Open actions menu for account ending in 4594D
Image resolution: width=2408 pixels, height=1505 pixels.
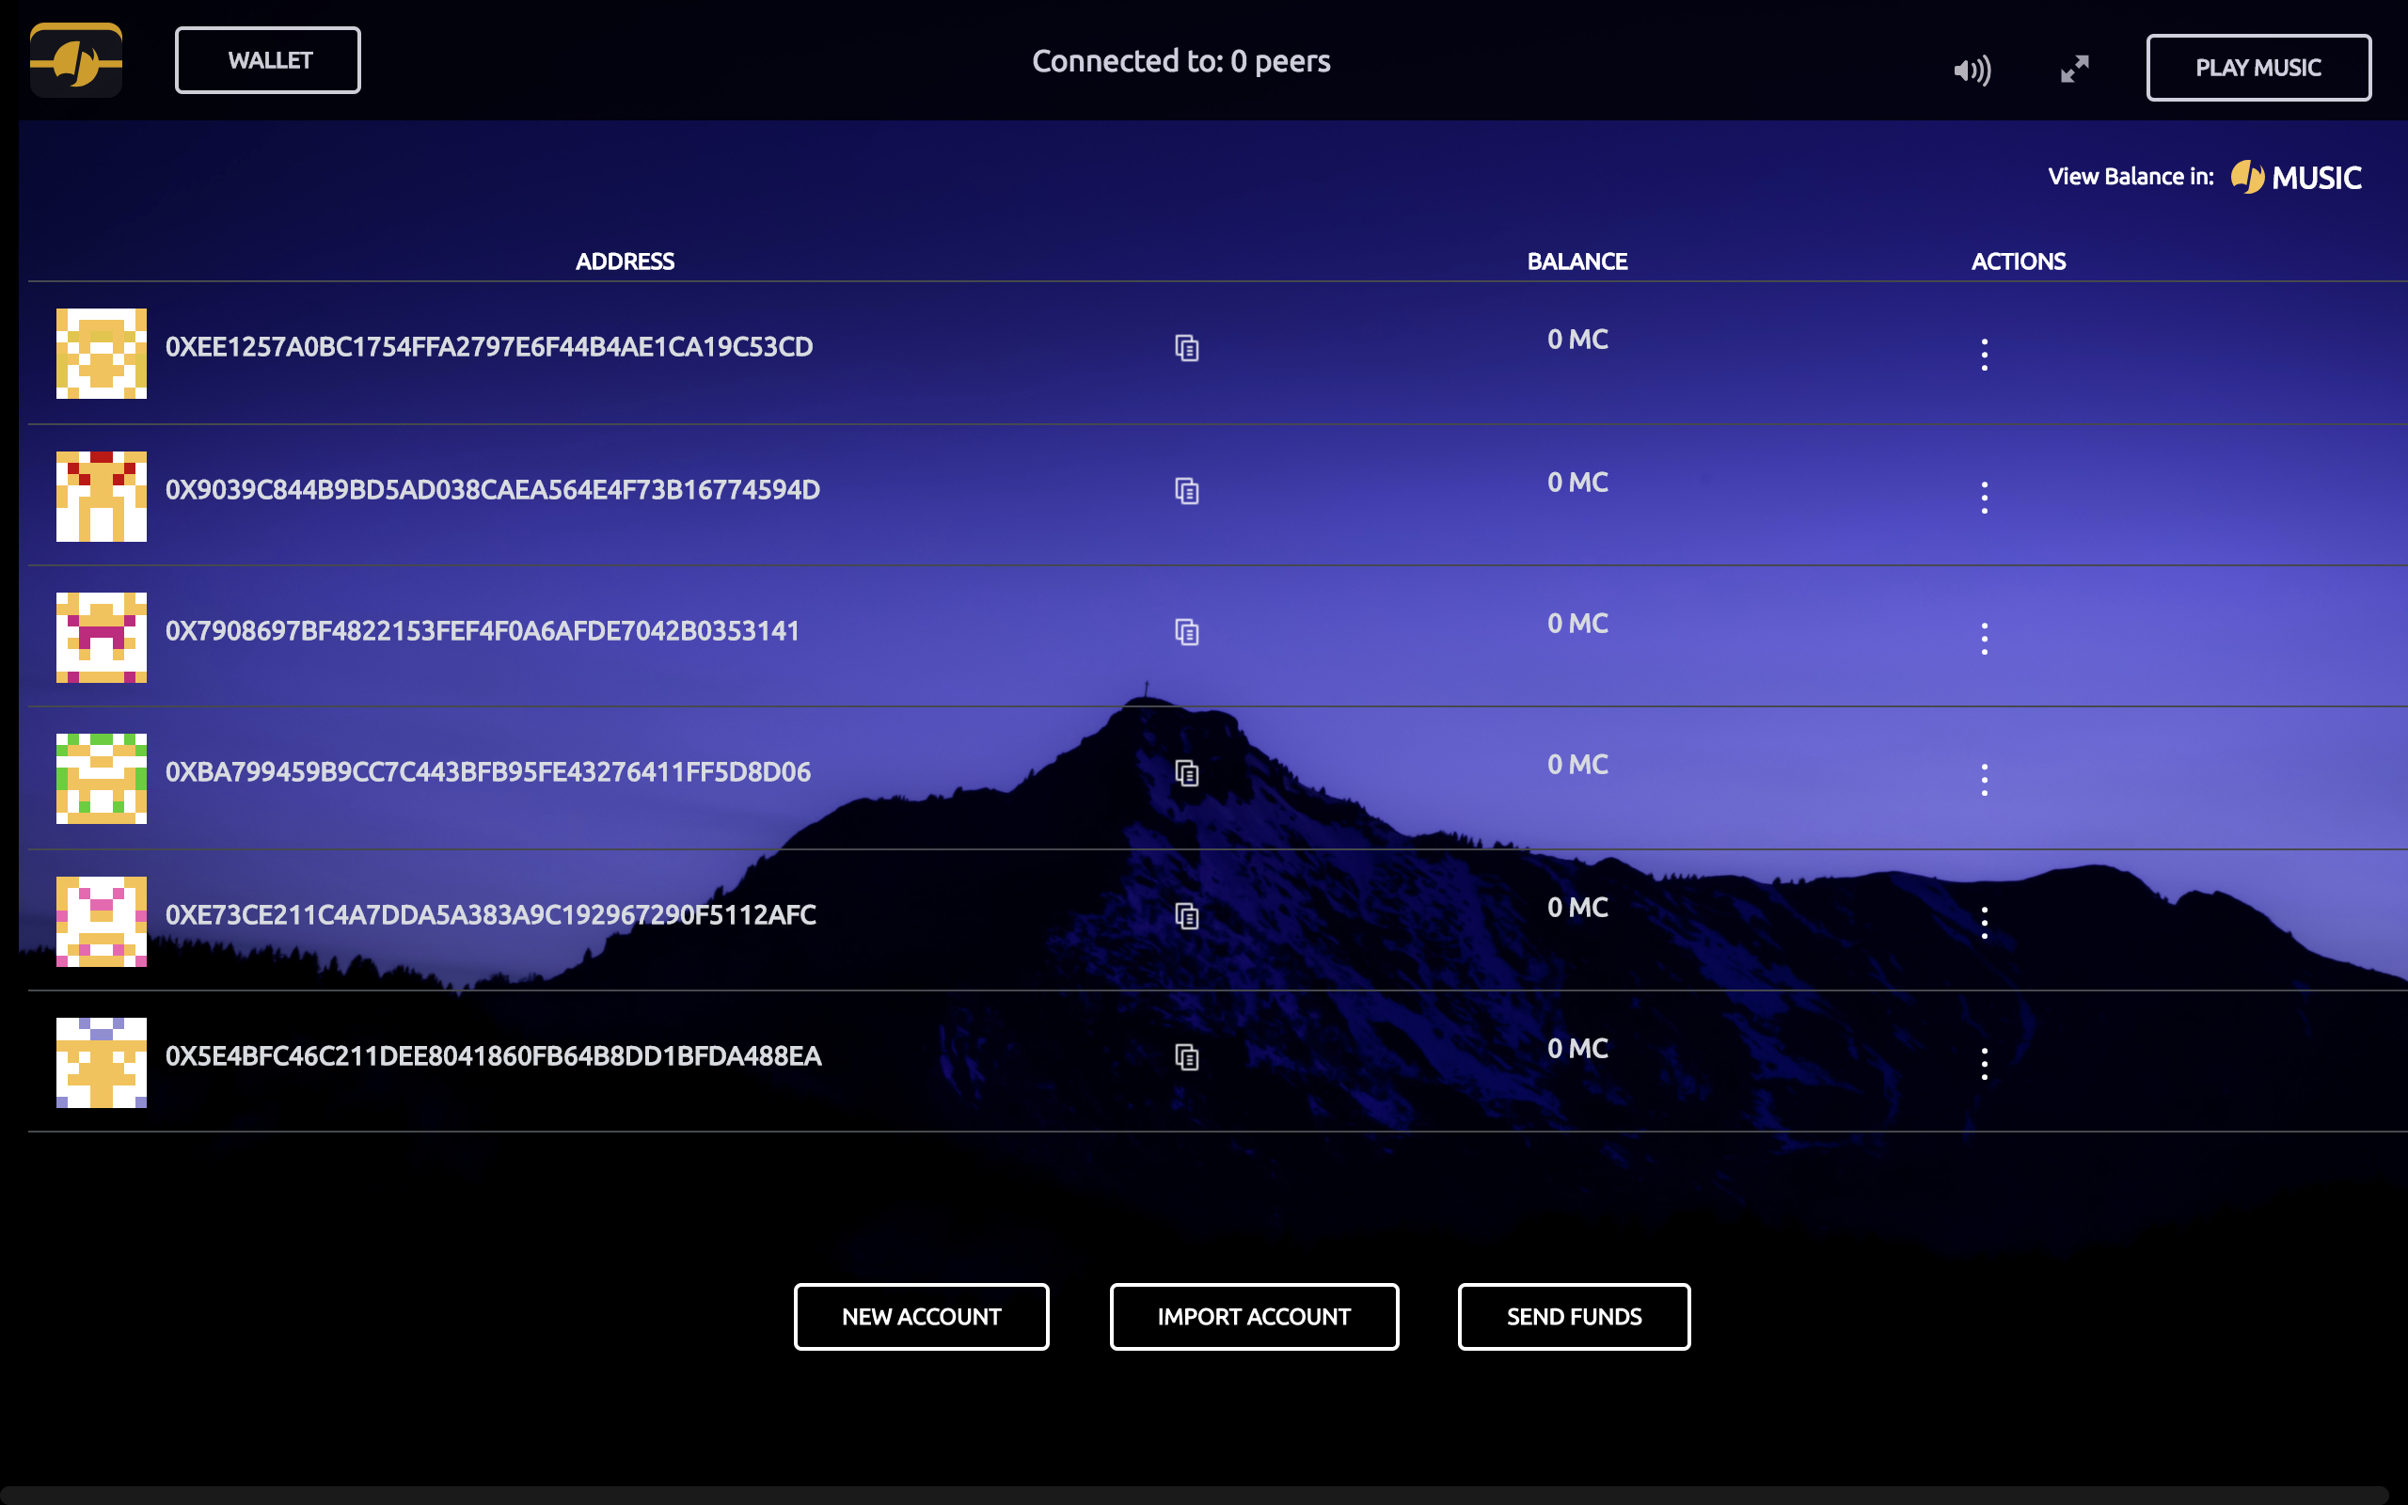pos(1984,496)
